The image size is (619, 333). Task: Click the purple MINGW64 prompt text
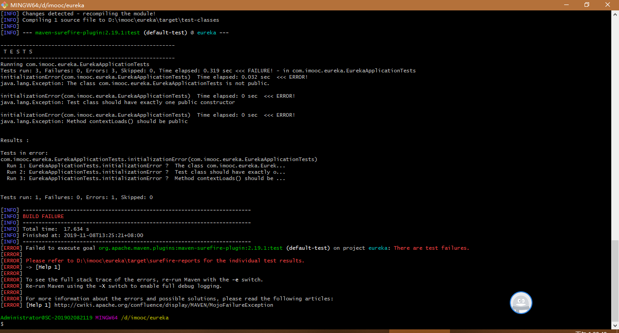pyautogui.click(x=106, y=318)
